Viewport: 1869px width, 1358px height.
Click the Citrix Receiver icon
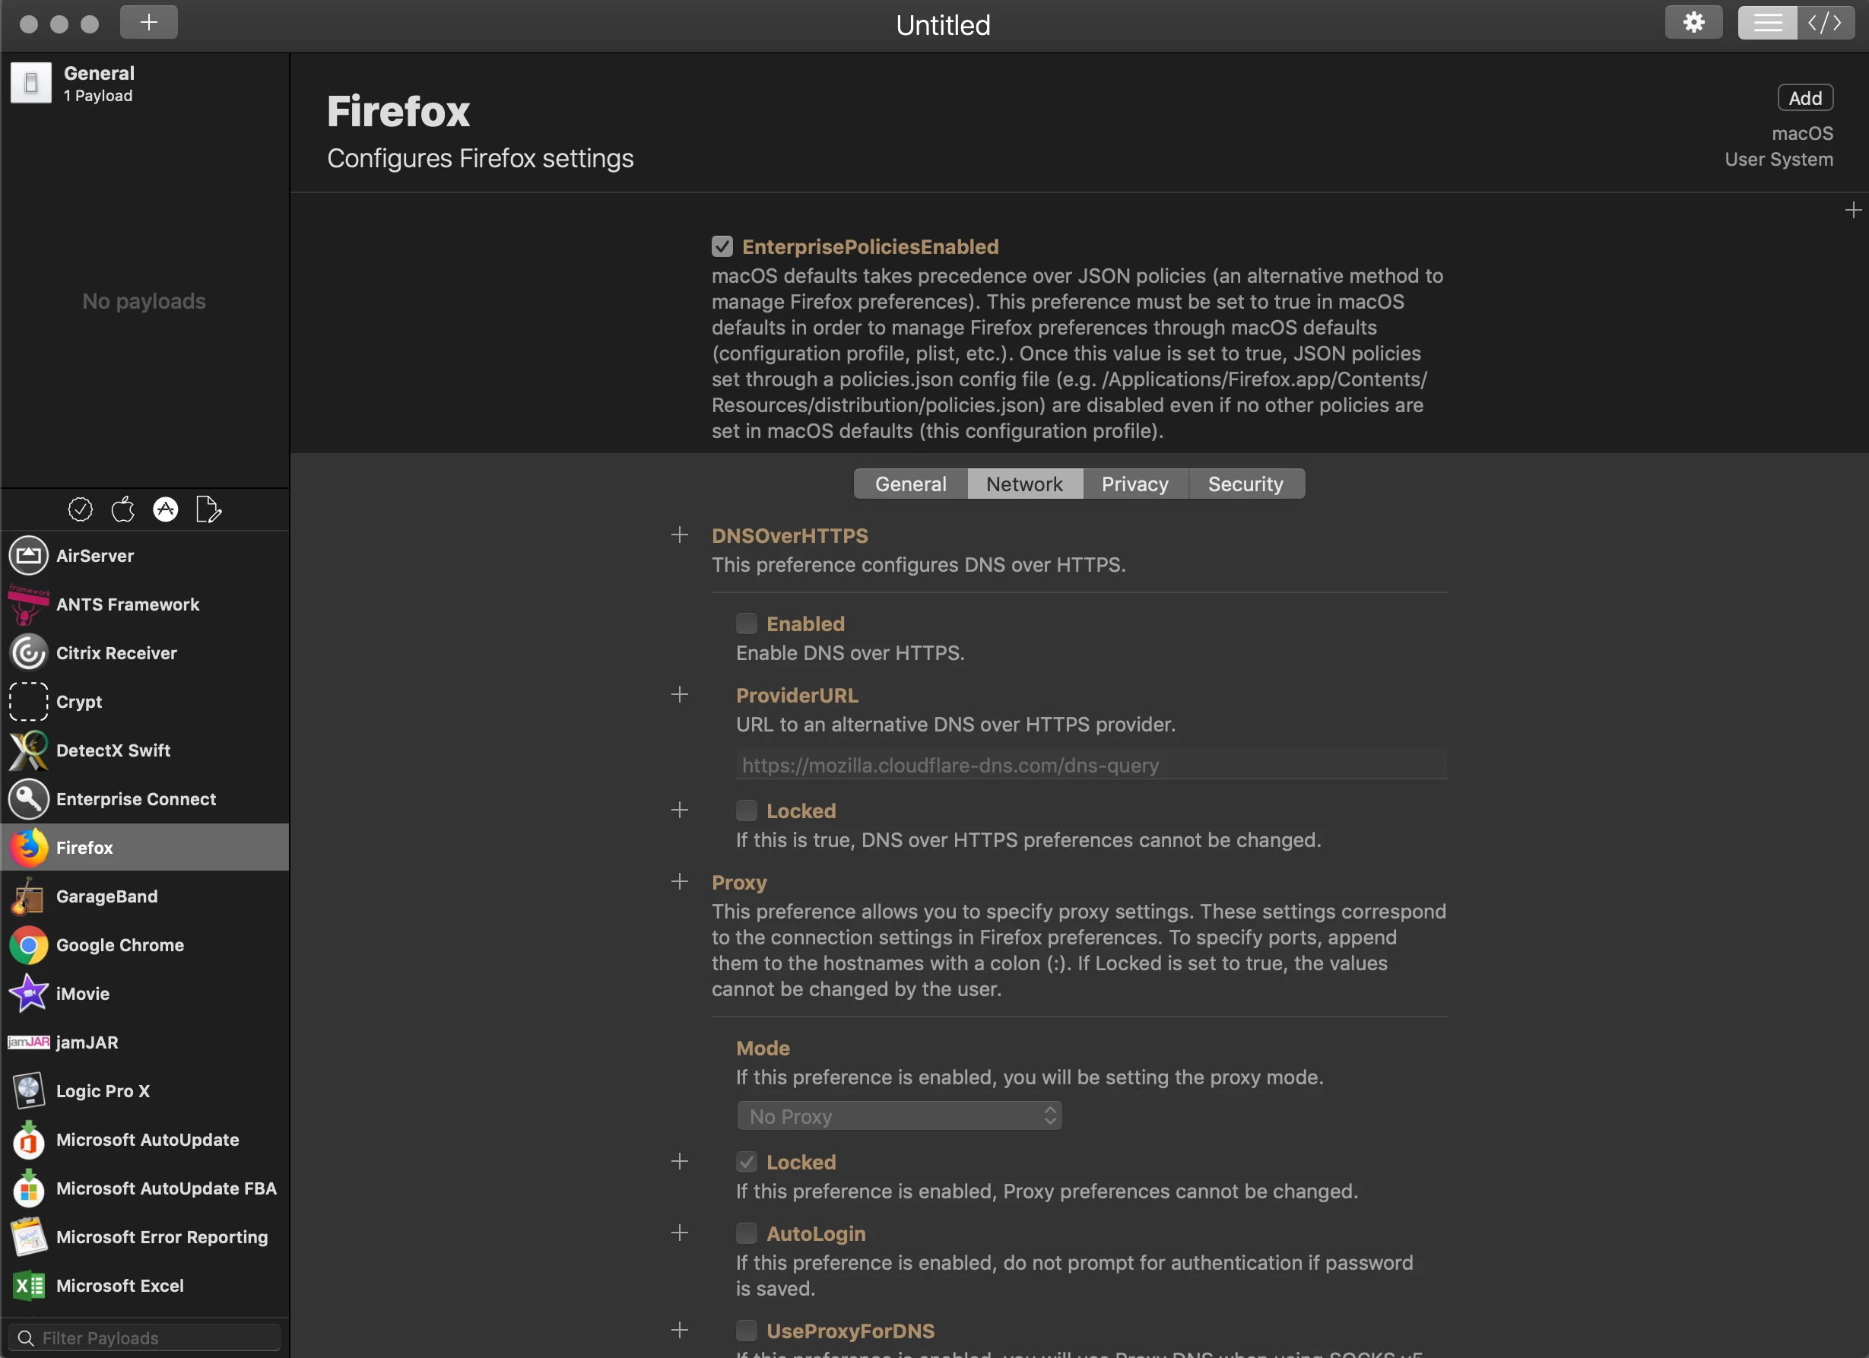click(29, 652)
